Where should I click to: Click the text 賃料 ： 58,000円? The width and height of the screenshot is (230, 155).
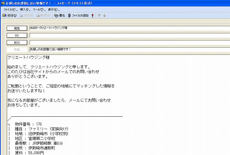29,153
